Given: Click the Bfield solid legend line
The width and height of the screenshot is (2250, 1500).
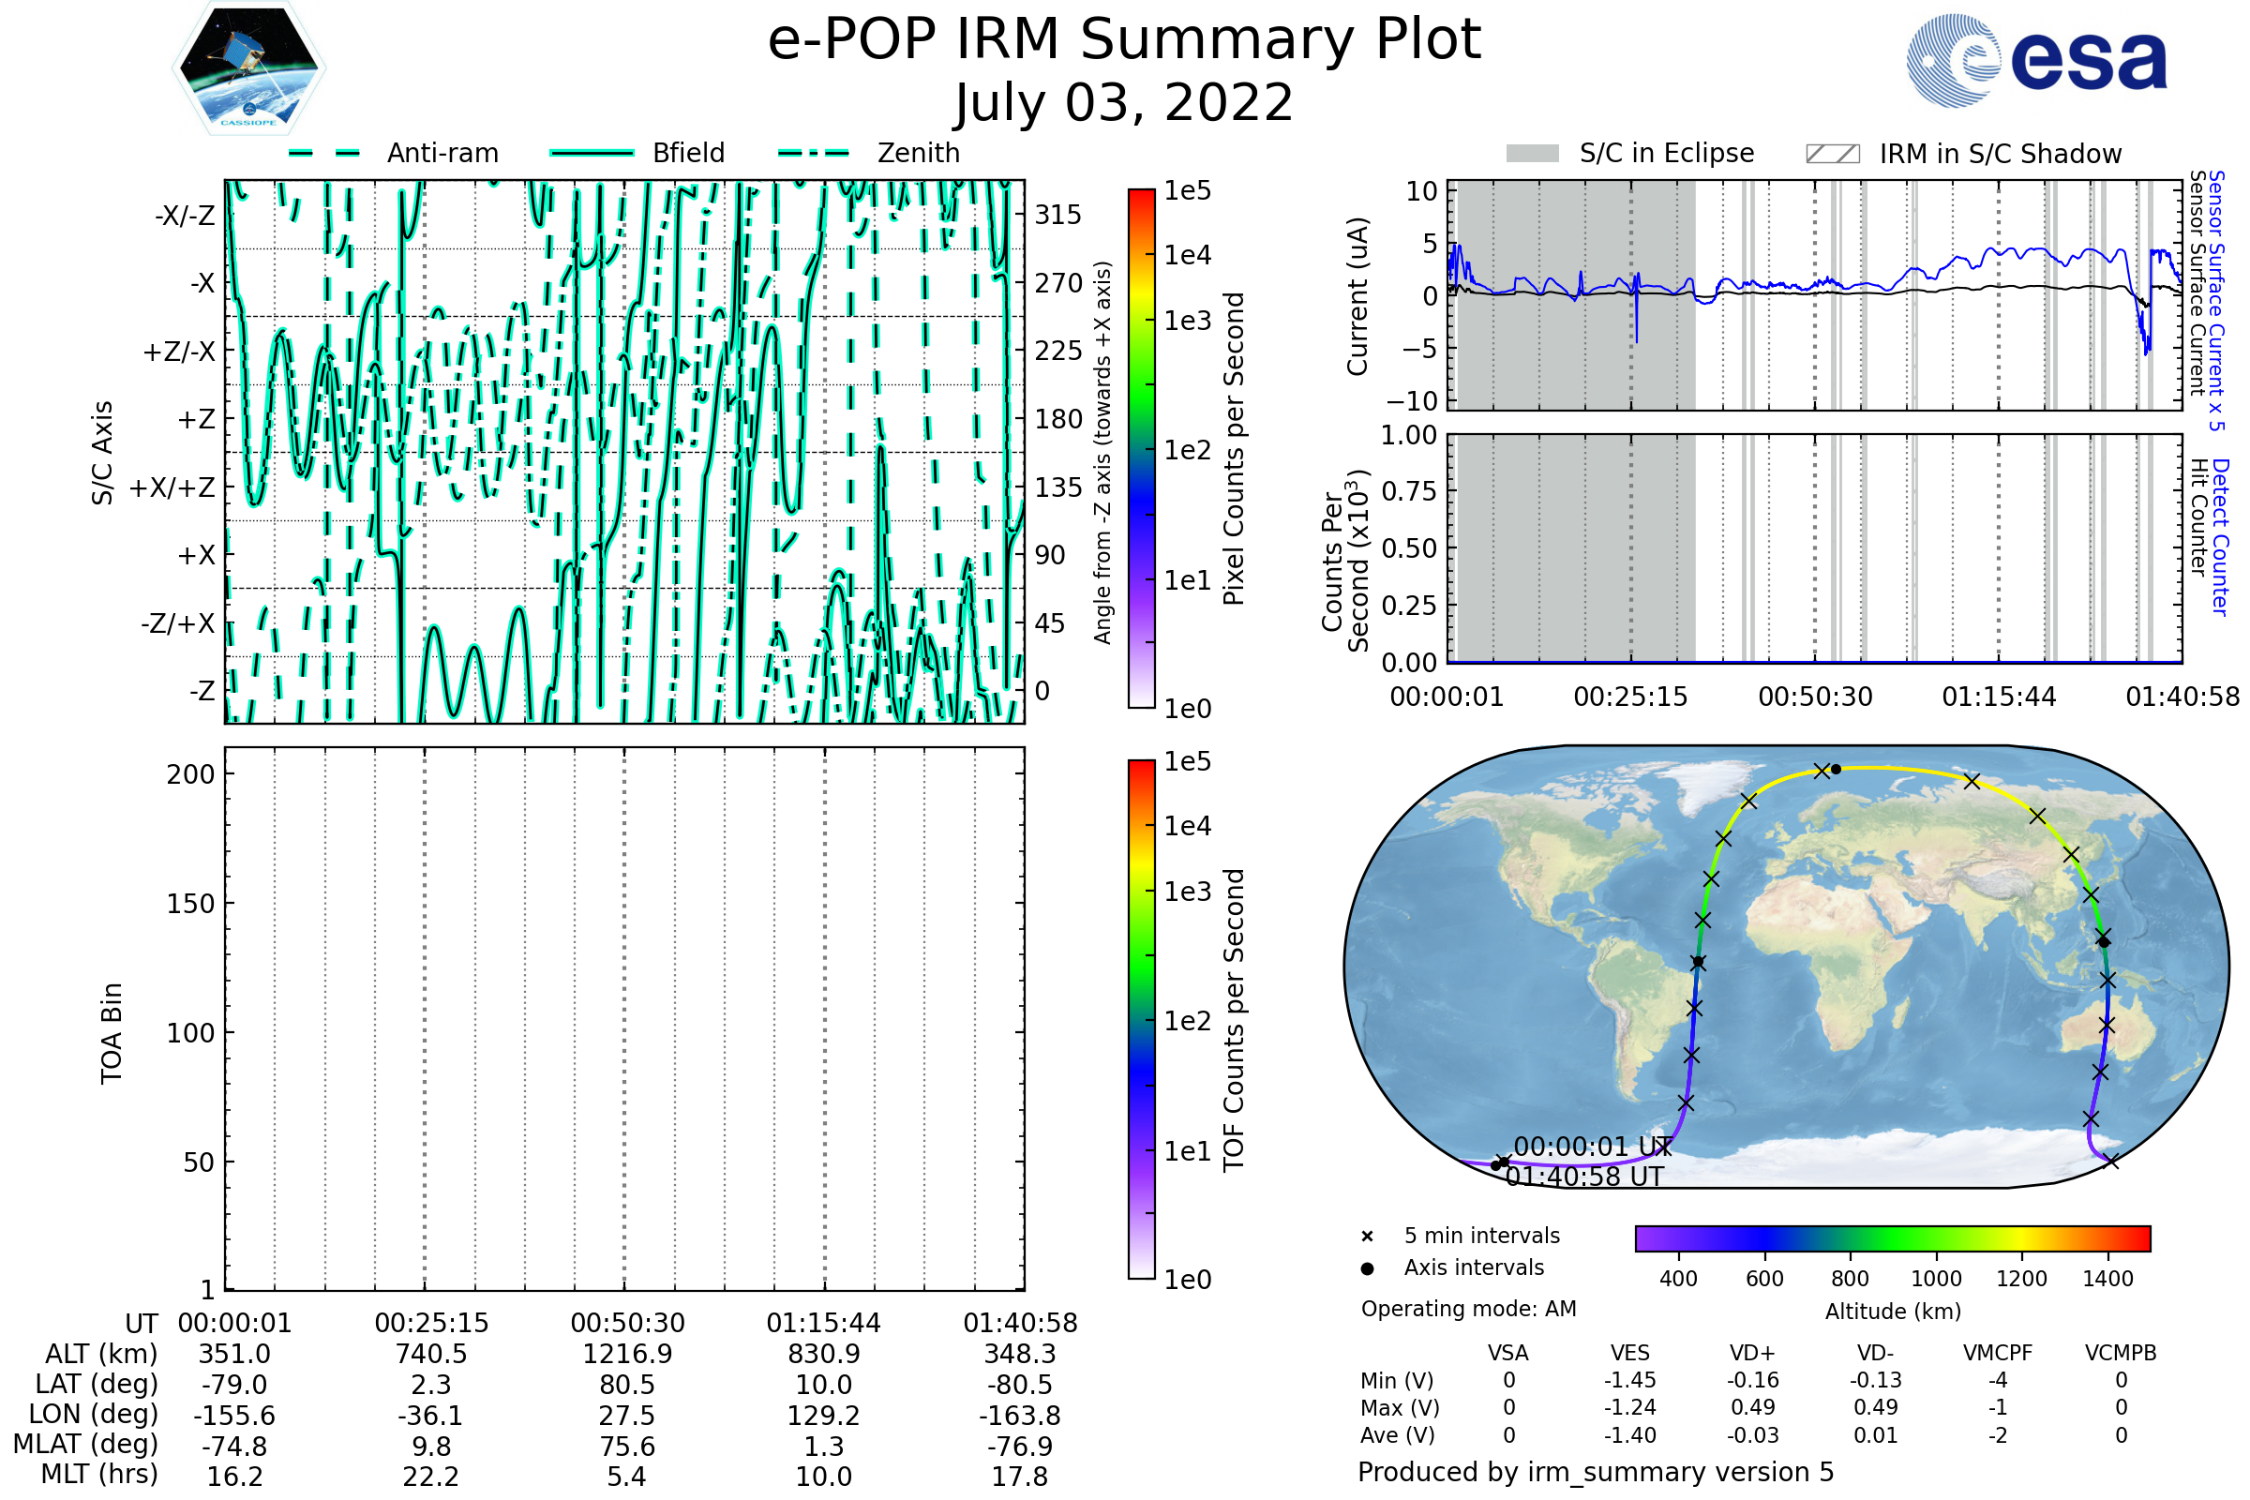Looking at the screenshot, I should tap(592, 153).
